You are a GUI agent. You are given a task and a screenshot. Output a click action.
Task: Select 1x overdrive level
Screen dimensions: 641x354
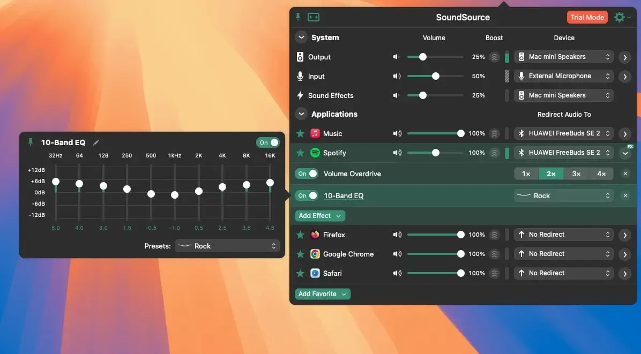click(526, 174)
